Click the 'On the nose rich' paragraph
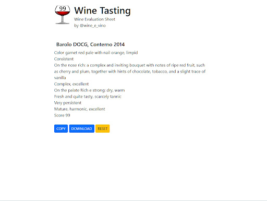Screen dimensions: 267x201 coord(130,72)
